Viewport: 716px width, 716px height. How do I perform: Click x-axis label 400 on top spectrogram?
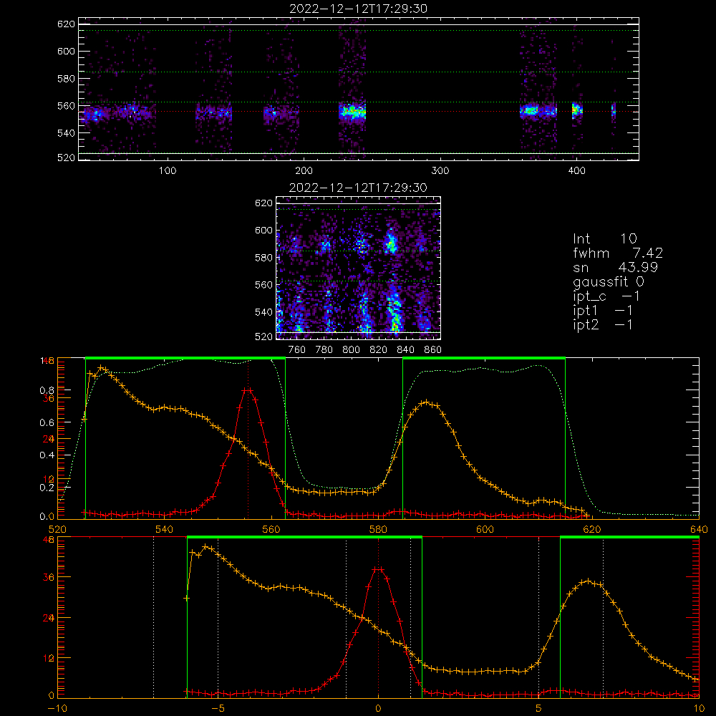(x=576, y=171)
